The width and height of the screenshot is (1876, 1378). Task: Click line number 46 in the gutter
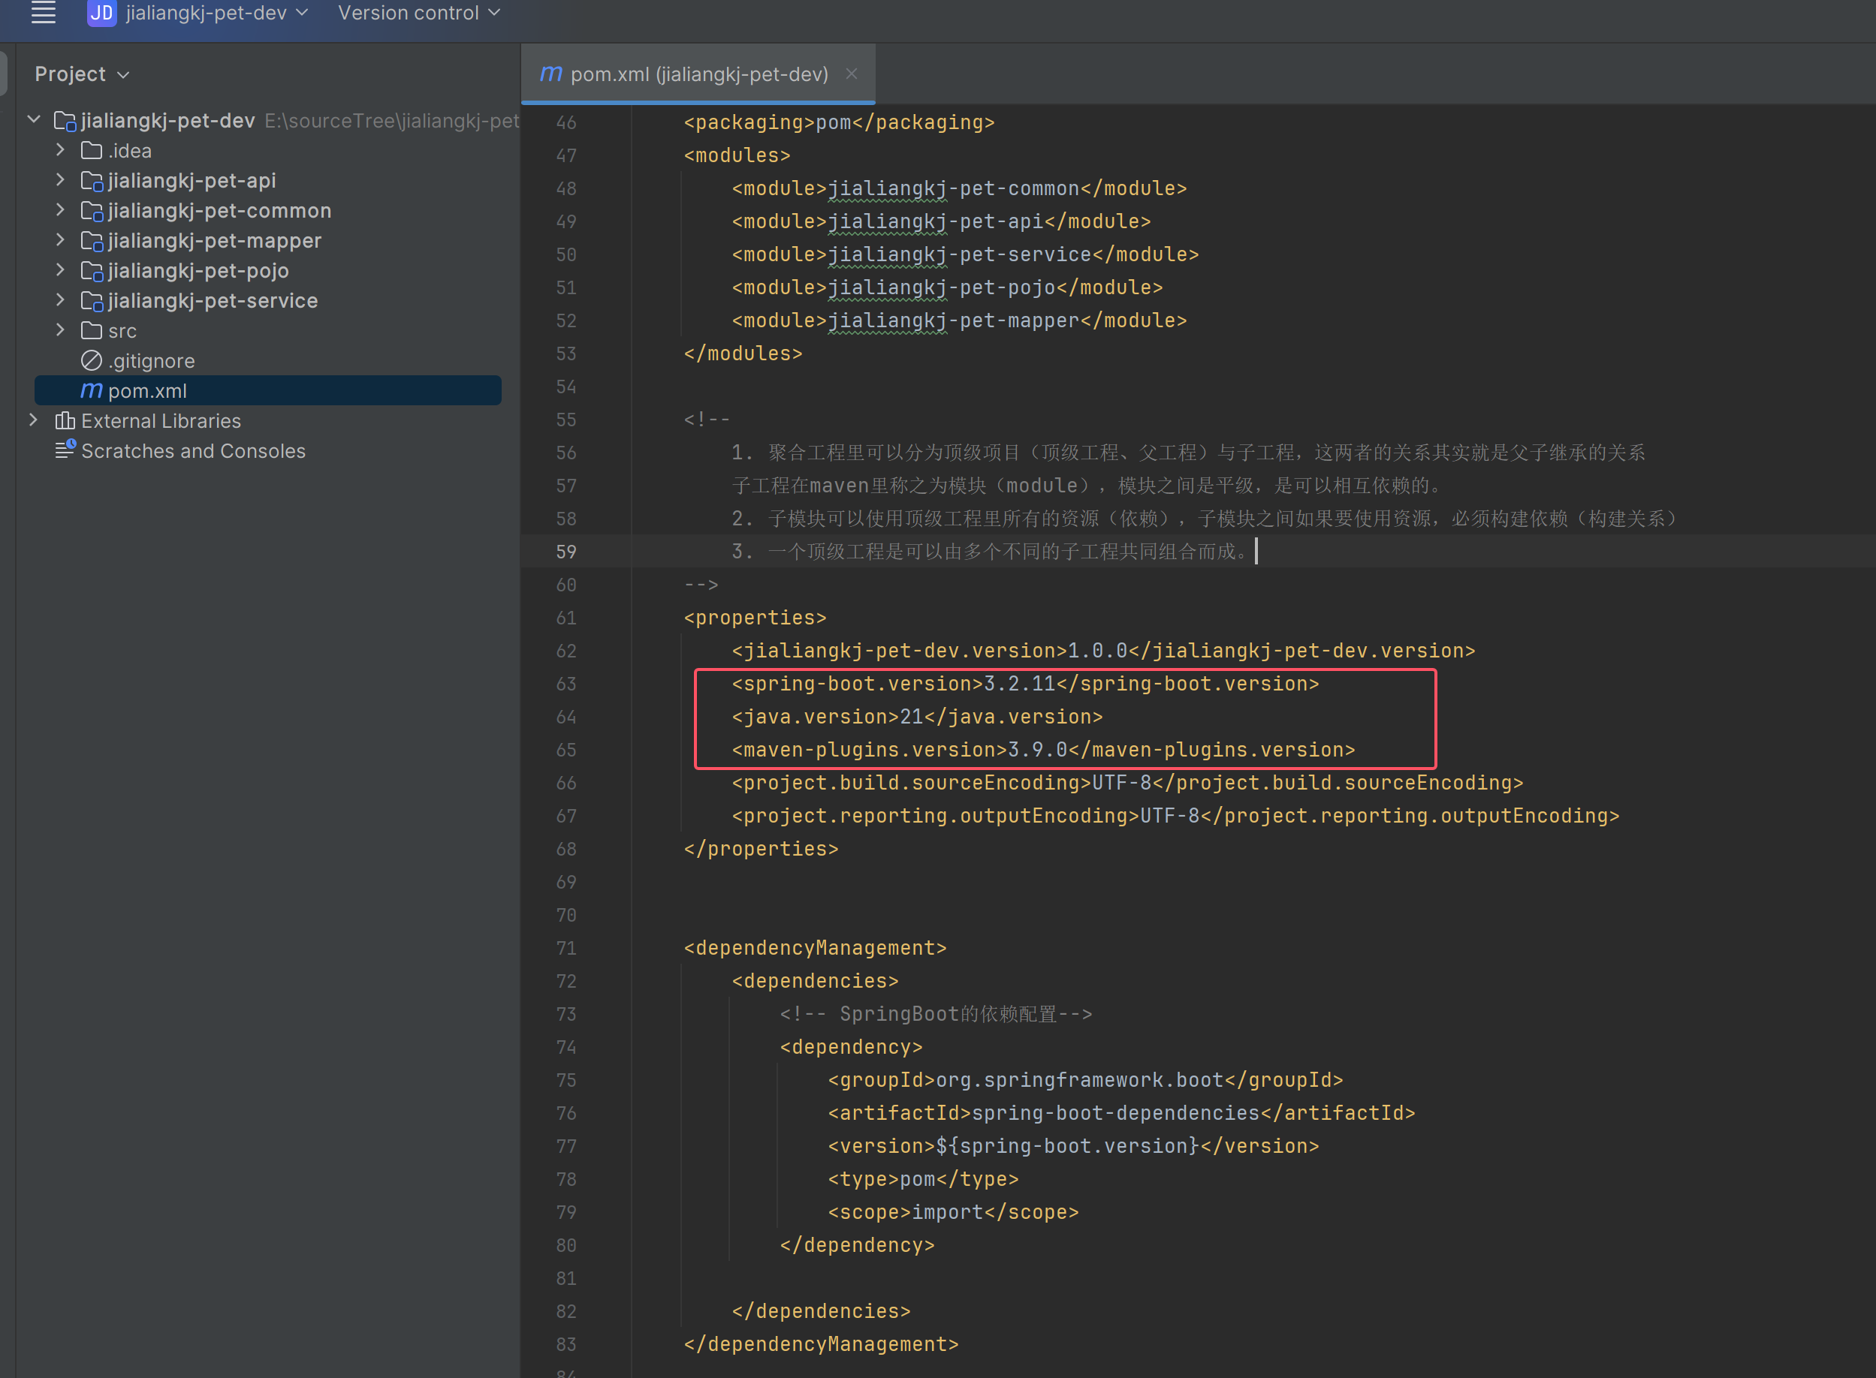tap(567, 122)
